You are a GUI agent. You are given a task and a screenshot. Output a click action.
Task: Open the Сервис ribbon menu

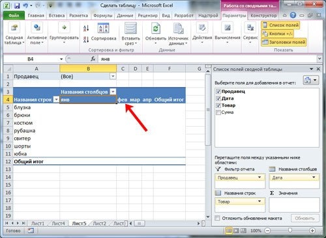pyautogui.click(x=250, y=33)
